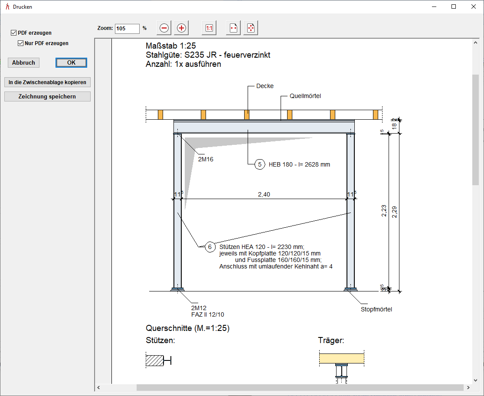Click In die Zwischenablage kopieren

pos(47,82)
